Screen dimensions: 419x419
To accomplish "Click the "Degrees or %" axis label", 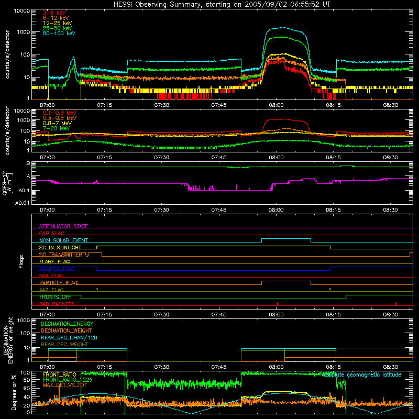I will (x=14, y=392).
